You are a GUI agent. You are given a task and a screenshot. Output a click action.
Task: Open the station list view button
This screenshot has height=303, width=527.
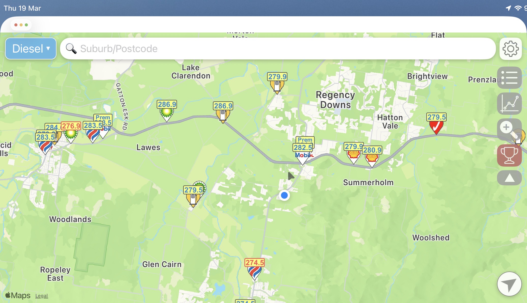coord(509,78)
